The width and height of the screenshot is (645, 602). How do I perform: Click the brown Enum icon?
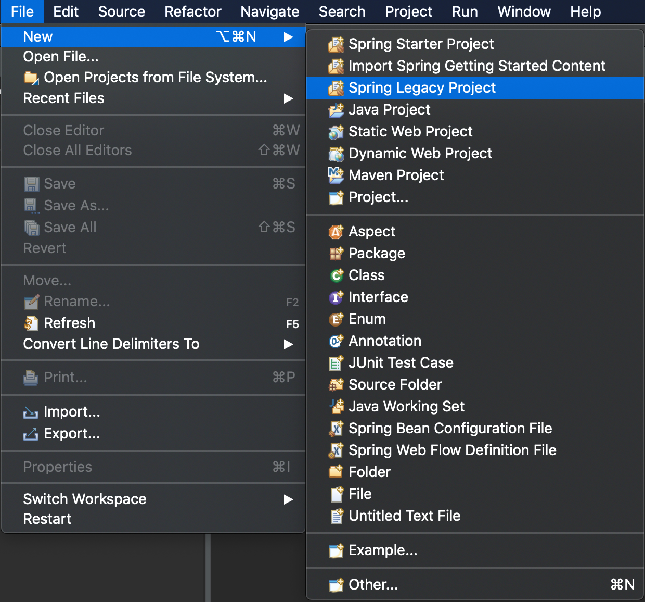click(x=336, y=319)
